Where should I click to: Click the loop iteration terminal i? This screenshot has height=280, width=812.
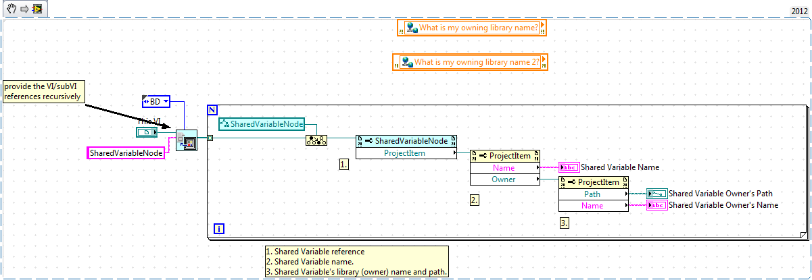pos(219,229)
